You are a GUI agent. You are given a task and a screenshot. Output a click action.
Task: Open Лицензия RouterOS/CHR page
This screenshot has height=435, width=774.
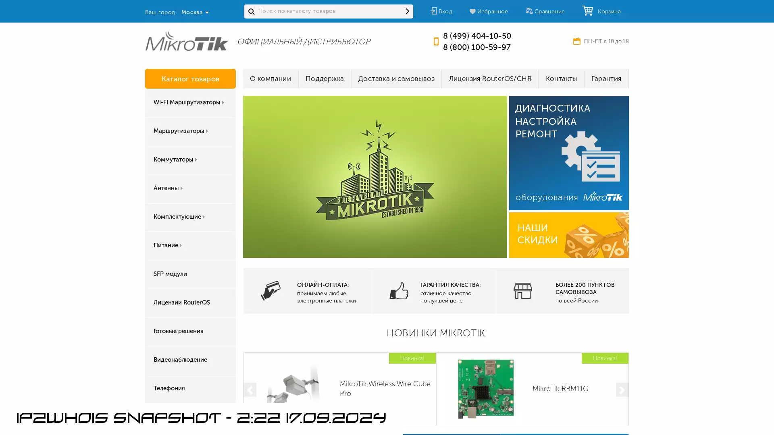pyautogui.click(x=490, y=79)
